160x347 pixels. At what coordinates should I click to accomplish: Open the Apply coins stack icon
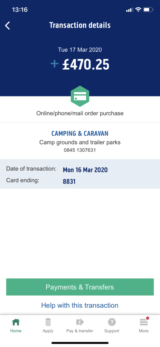click(48, 322)
